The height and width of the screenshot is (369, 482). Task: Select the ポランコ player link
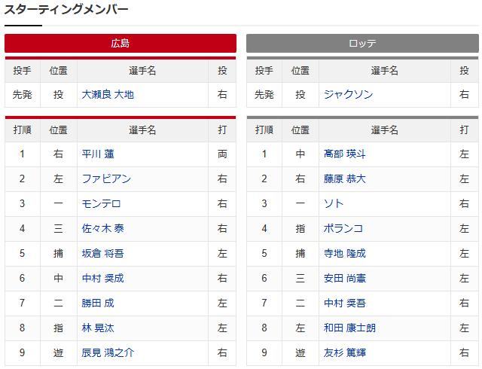point(343,228)
